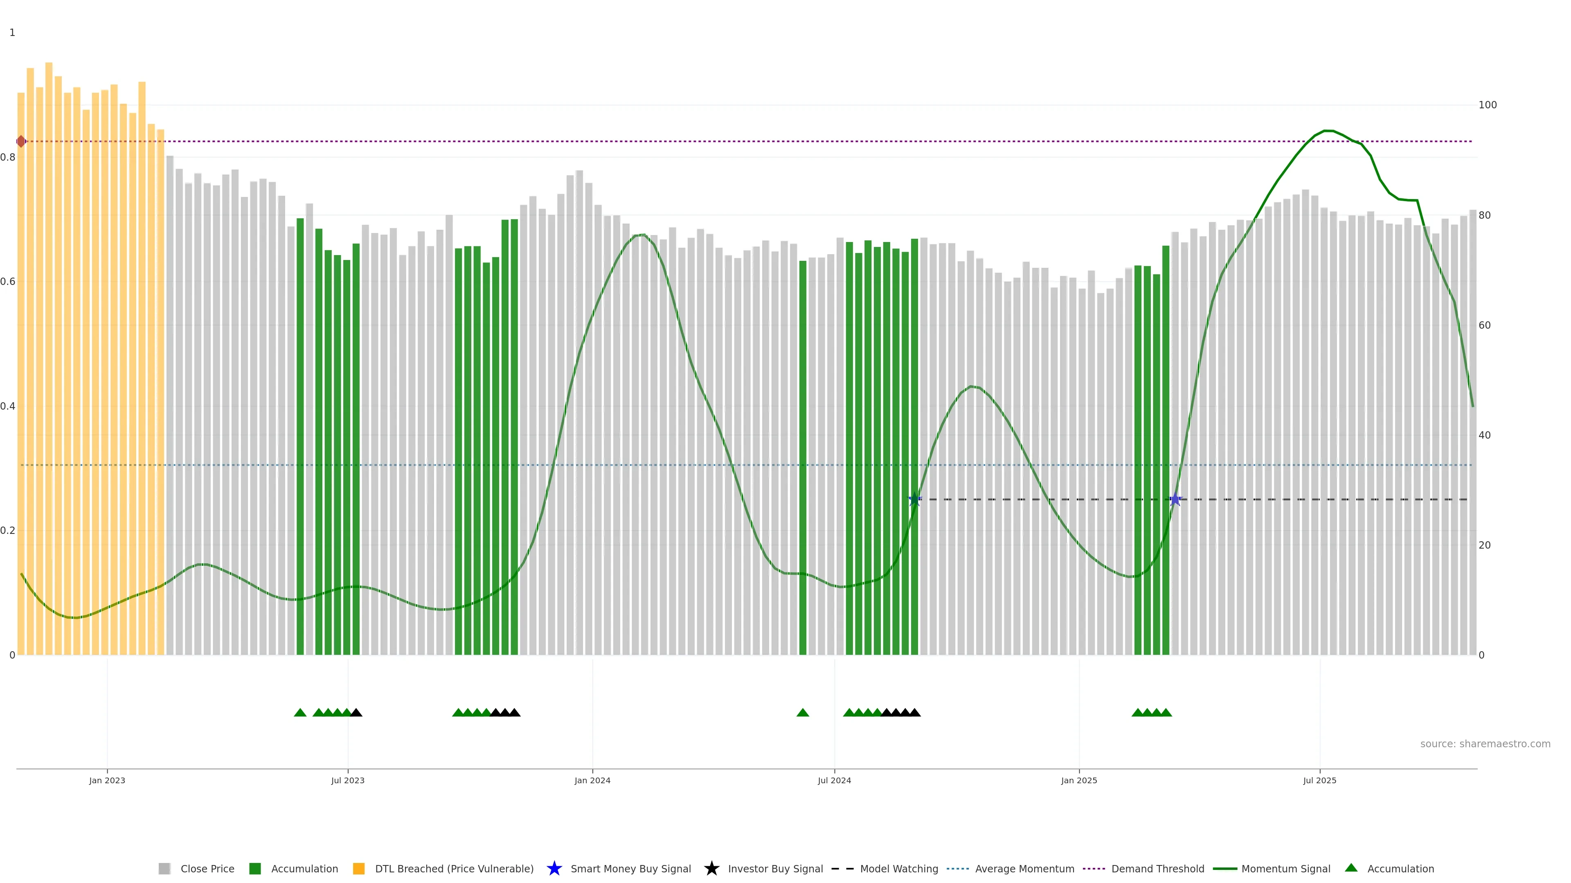Click the blue star marker after January 2025
The width and height of the screenshot is (1571, 883).
tap(1175, 500)
